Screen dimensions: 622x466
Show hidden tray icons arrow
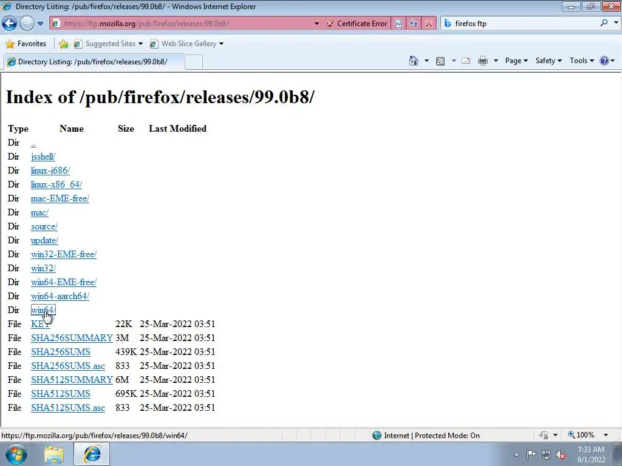pos(516,454)
